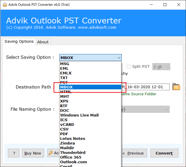186x167 pixels.
Task: Open the File Naming Option dropdown arrow
Action: tap(167, 109)
